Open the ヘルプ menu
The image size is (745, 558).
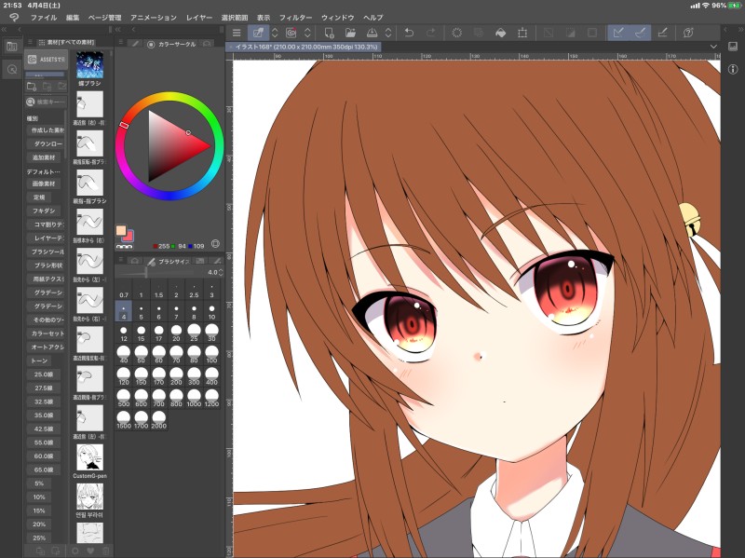373,18
